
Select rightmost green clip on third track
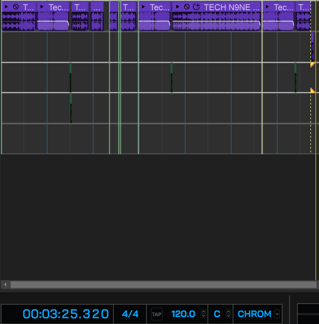(295, 77)
